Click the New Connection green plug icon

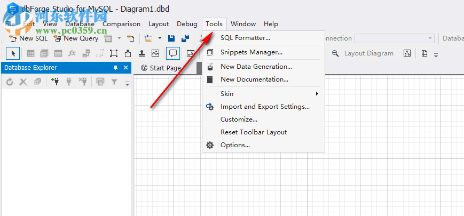pos(55,82)
